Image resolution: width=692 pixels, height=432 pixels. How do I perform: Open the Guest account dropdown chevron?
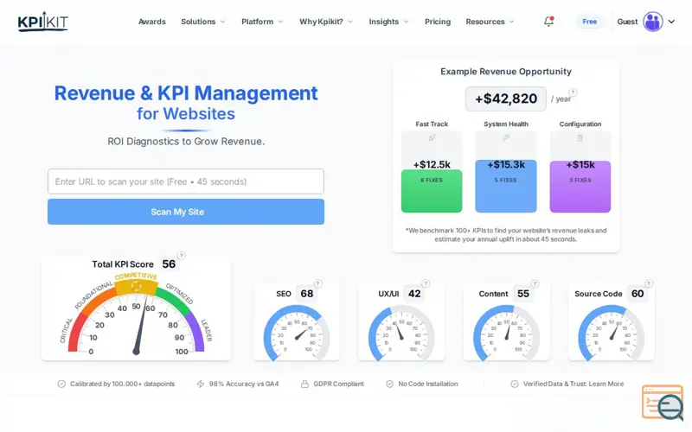coord(671,22)
